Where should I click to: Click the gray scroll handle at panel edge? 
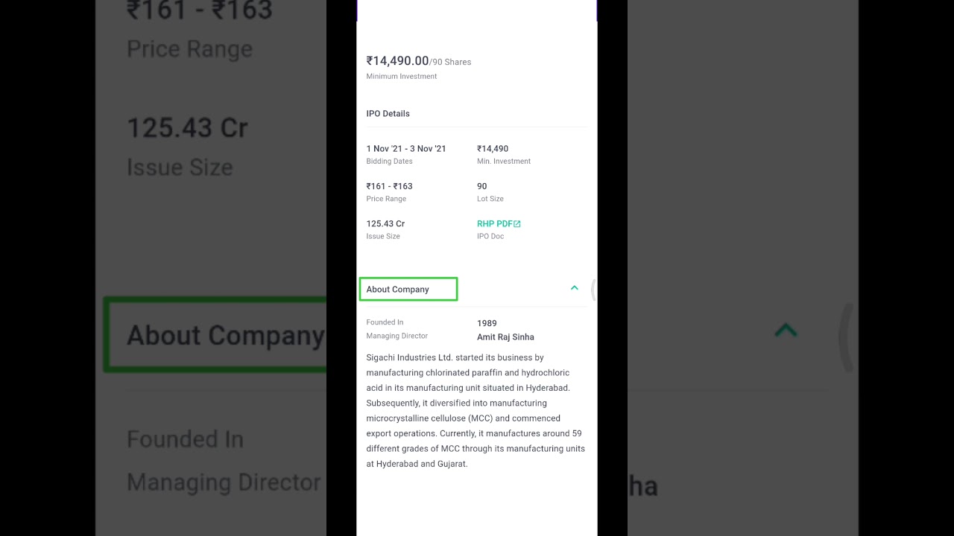tap(593, 289)
